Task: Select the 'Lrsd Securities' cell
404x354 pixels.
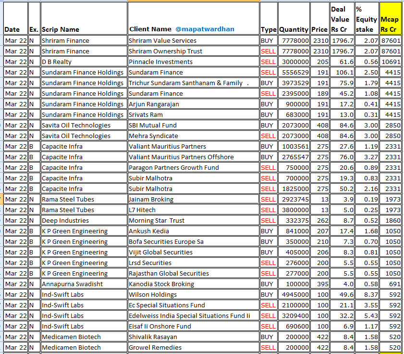Action: click(x=194, y=263)
